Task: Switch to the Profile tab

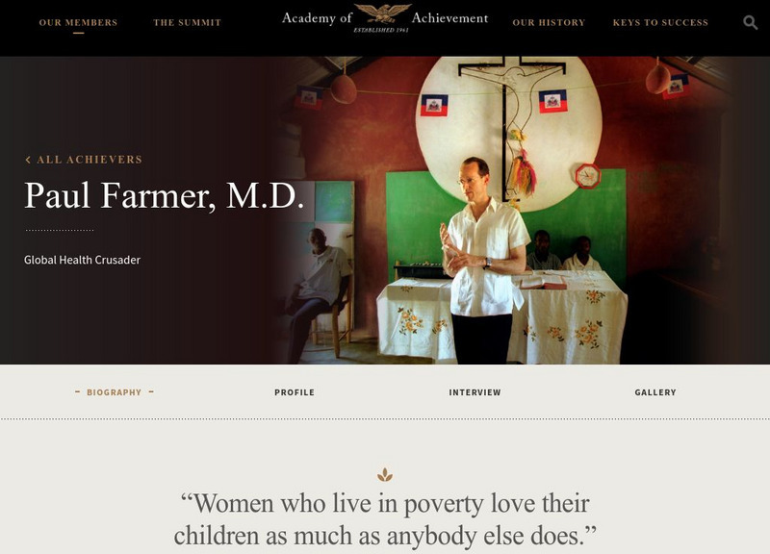Action: [295, 392]
